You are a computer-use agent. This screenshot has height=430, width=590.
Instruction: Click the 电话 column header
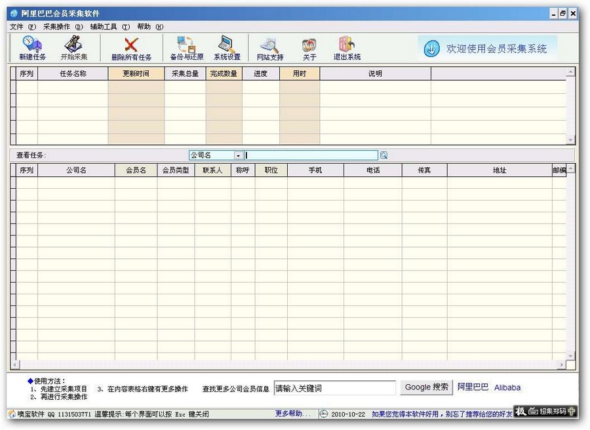pyautogui.click(x=373, y=170)
